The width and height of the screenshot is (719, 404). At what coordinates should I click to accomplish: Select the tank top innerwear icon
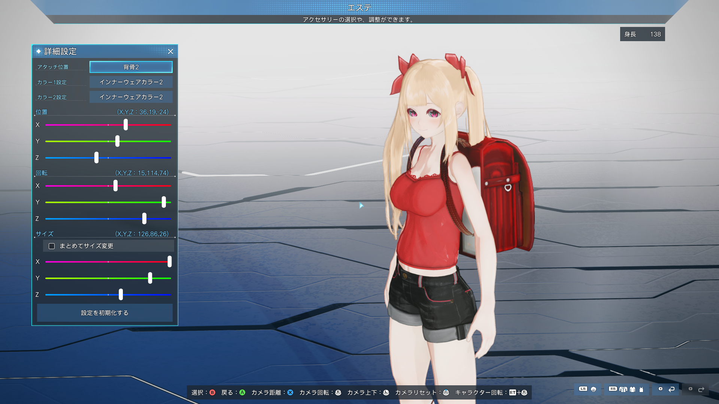[x=641, y=389]
